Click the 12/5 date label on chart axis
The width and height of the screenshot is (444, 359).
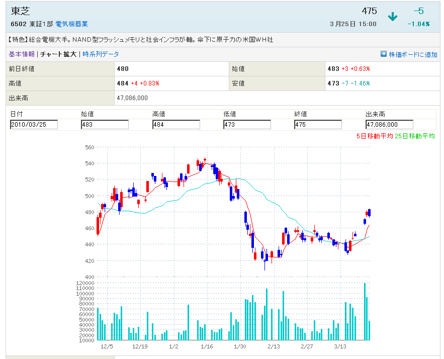click(107, 346)
